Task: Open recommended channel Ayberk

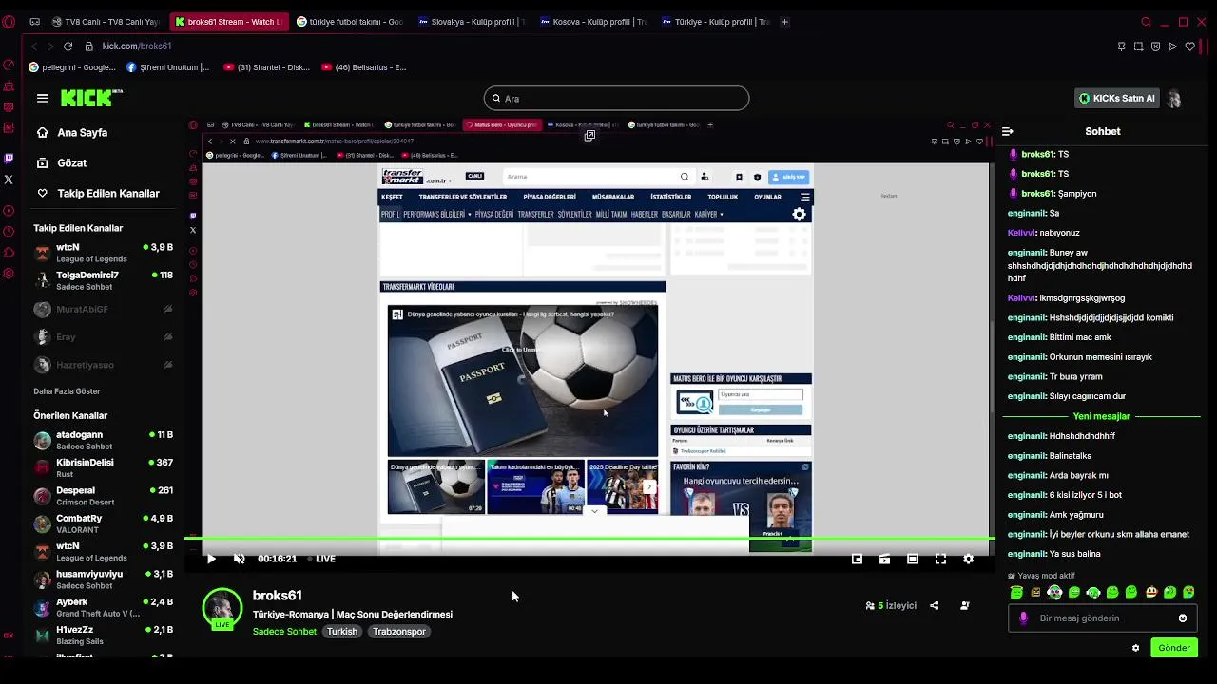Action: (x=103, y=607)
